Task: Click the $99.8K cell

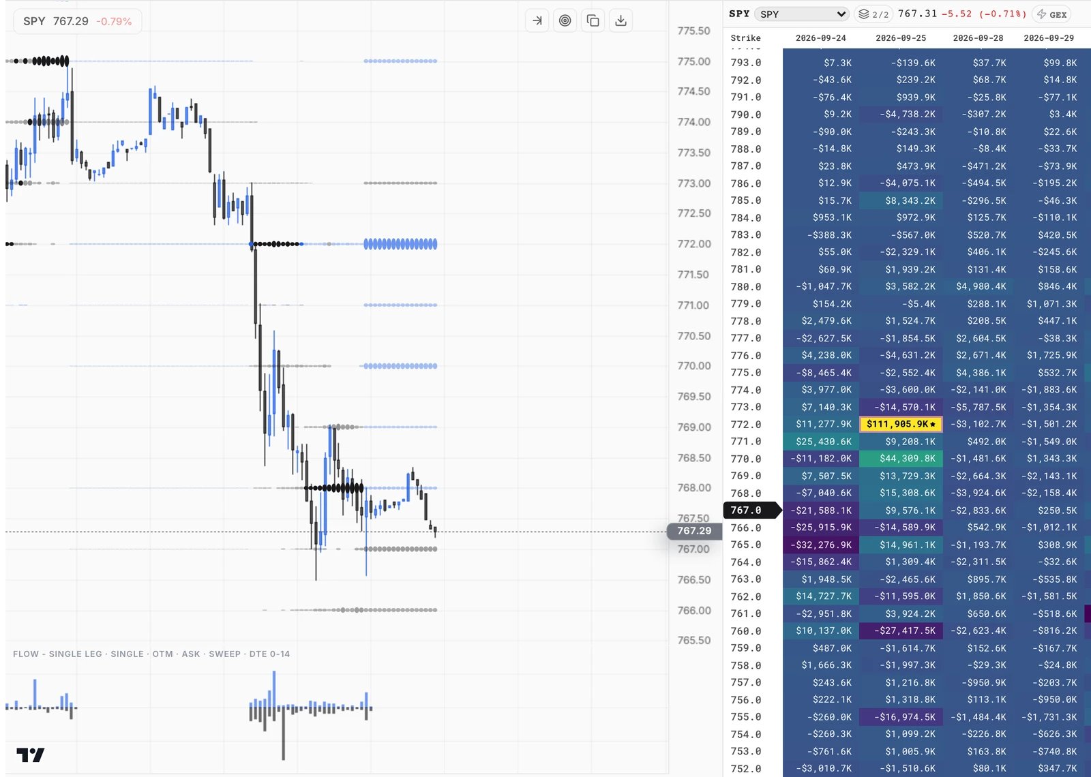Action: [1049, 63]
